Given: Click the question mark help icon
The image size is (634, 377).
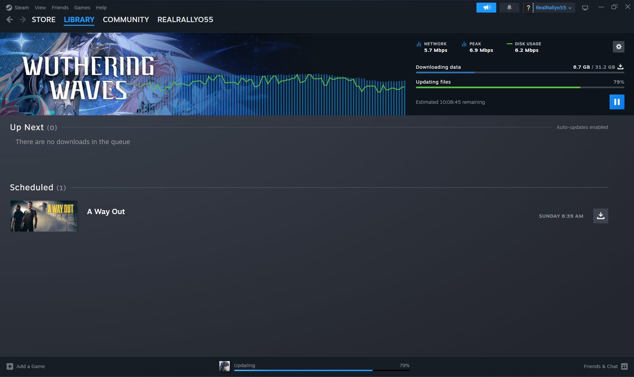Looking at the screenshot, I should (528, 7).
